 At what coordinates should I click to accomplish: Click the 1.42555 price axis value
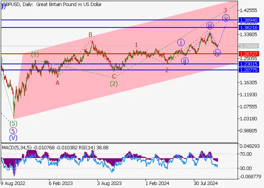point(248,11)
